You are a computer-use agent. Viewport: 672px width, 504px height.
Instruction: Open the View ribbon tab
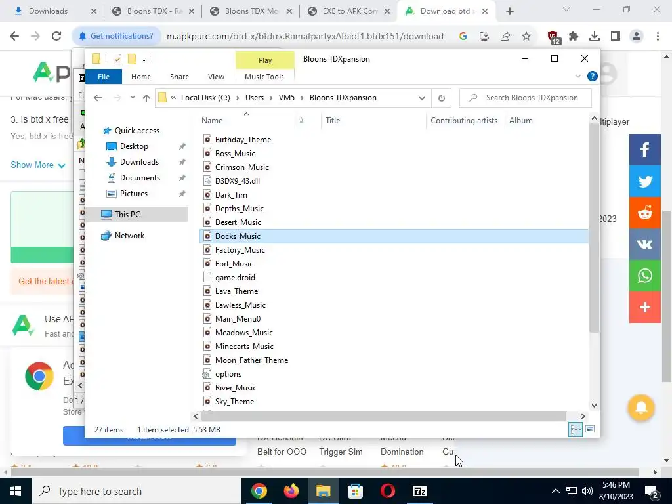tap(216, 77)
